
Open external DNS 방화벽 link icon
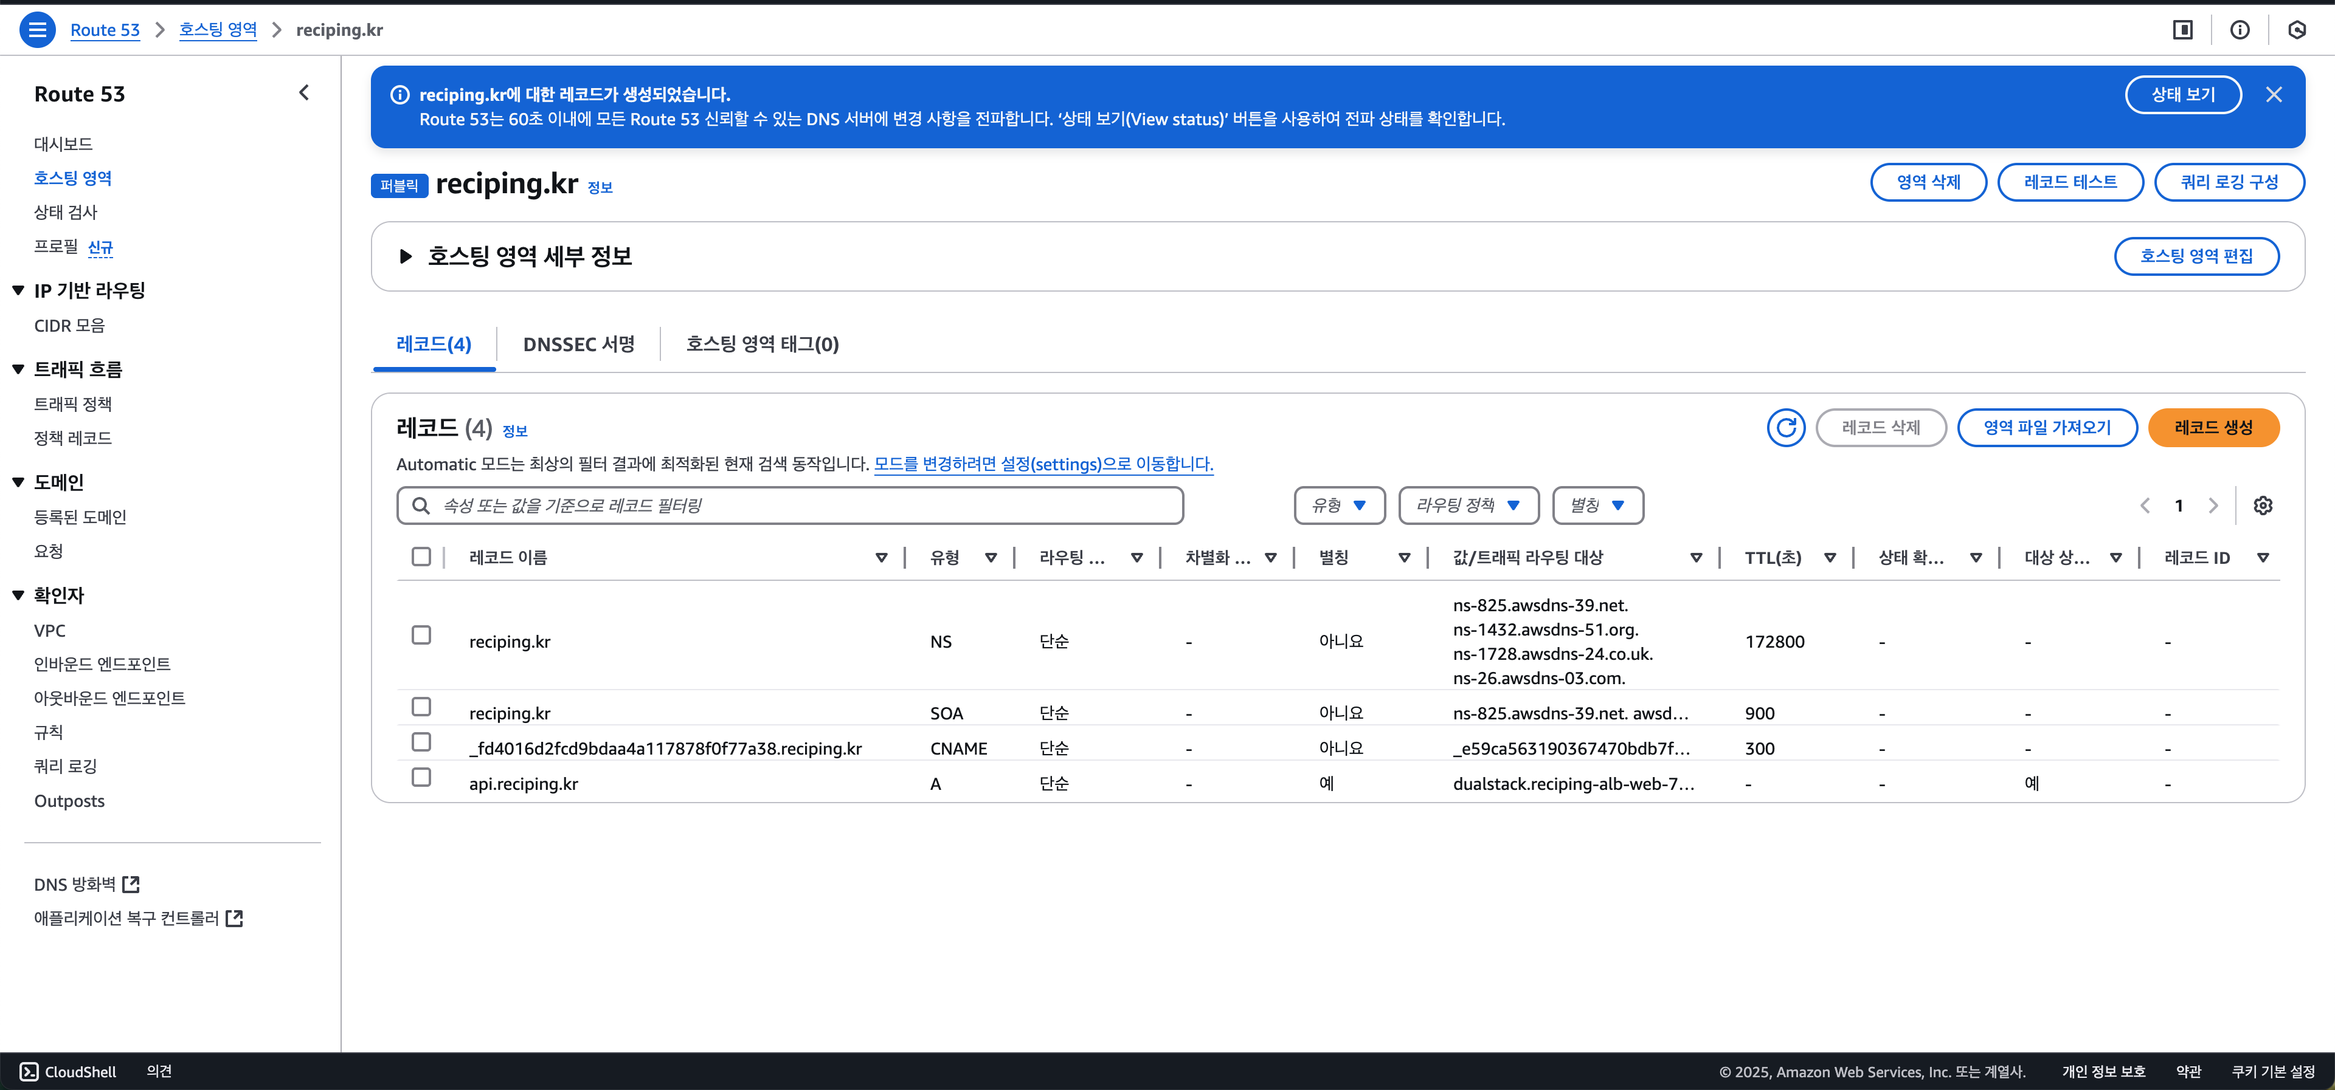pyautogui.click(x=131, y=883)
